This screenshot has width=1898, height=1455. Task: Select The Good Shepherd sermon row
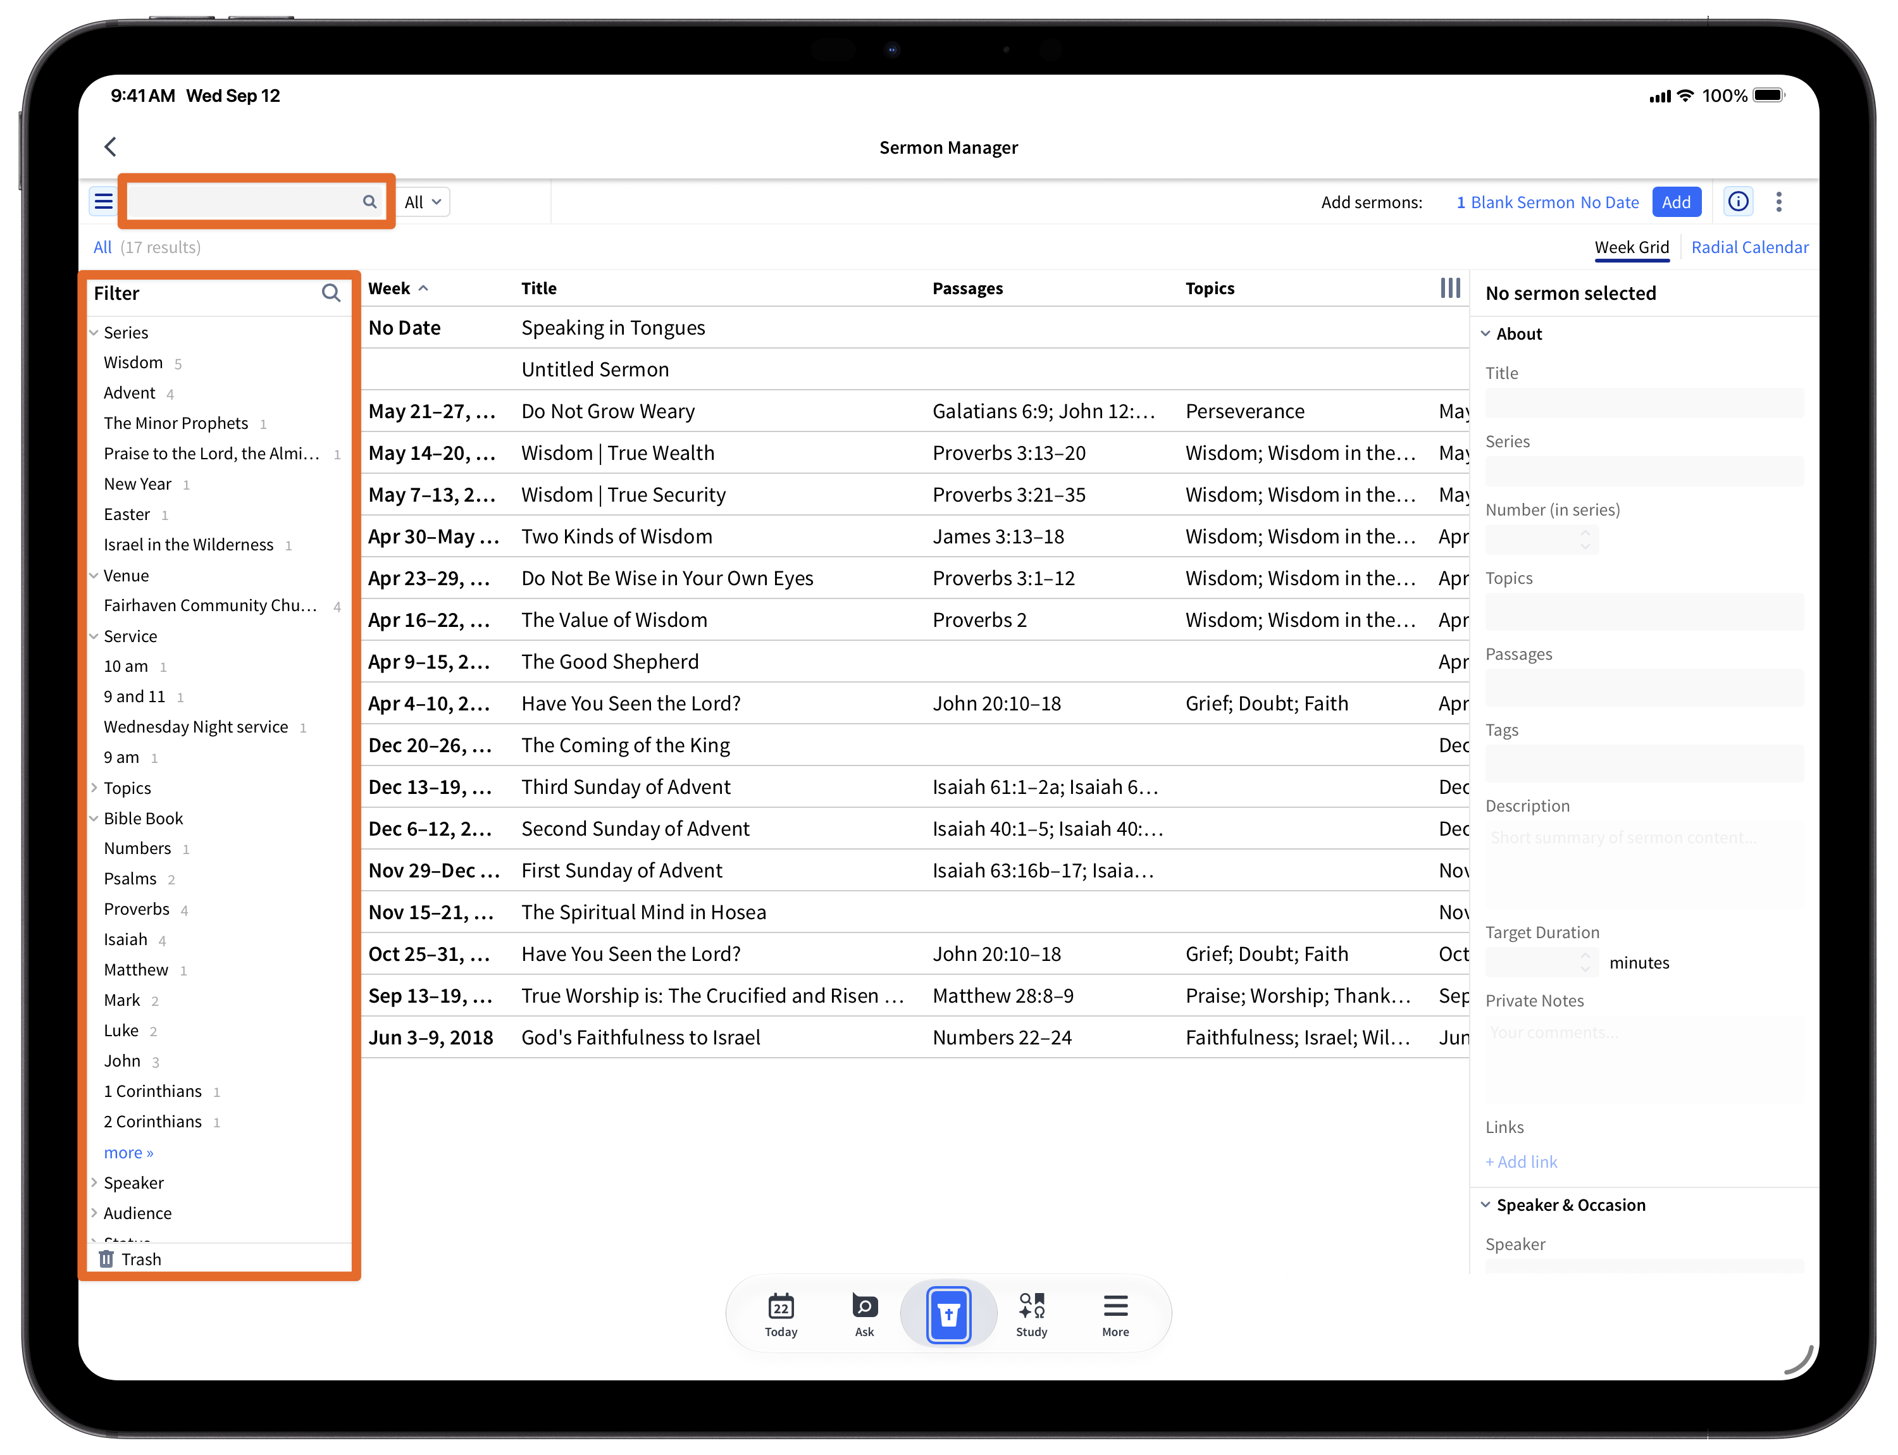914,661
